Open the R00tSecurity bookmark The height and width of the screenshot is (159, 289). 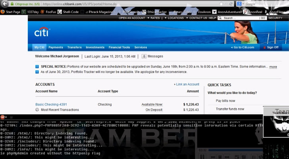130,12
